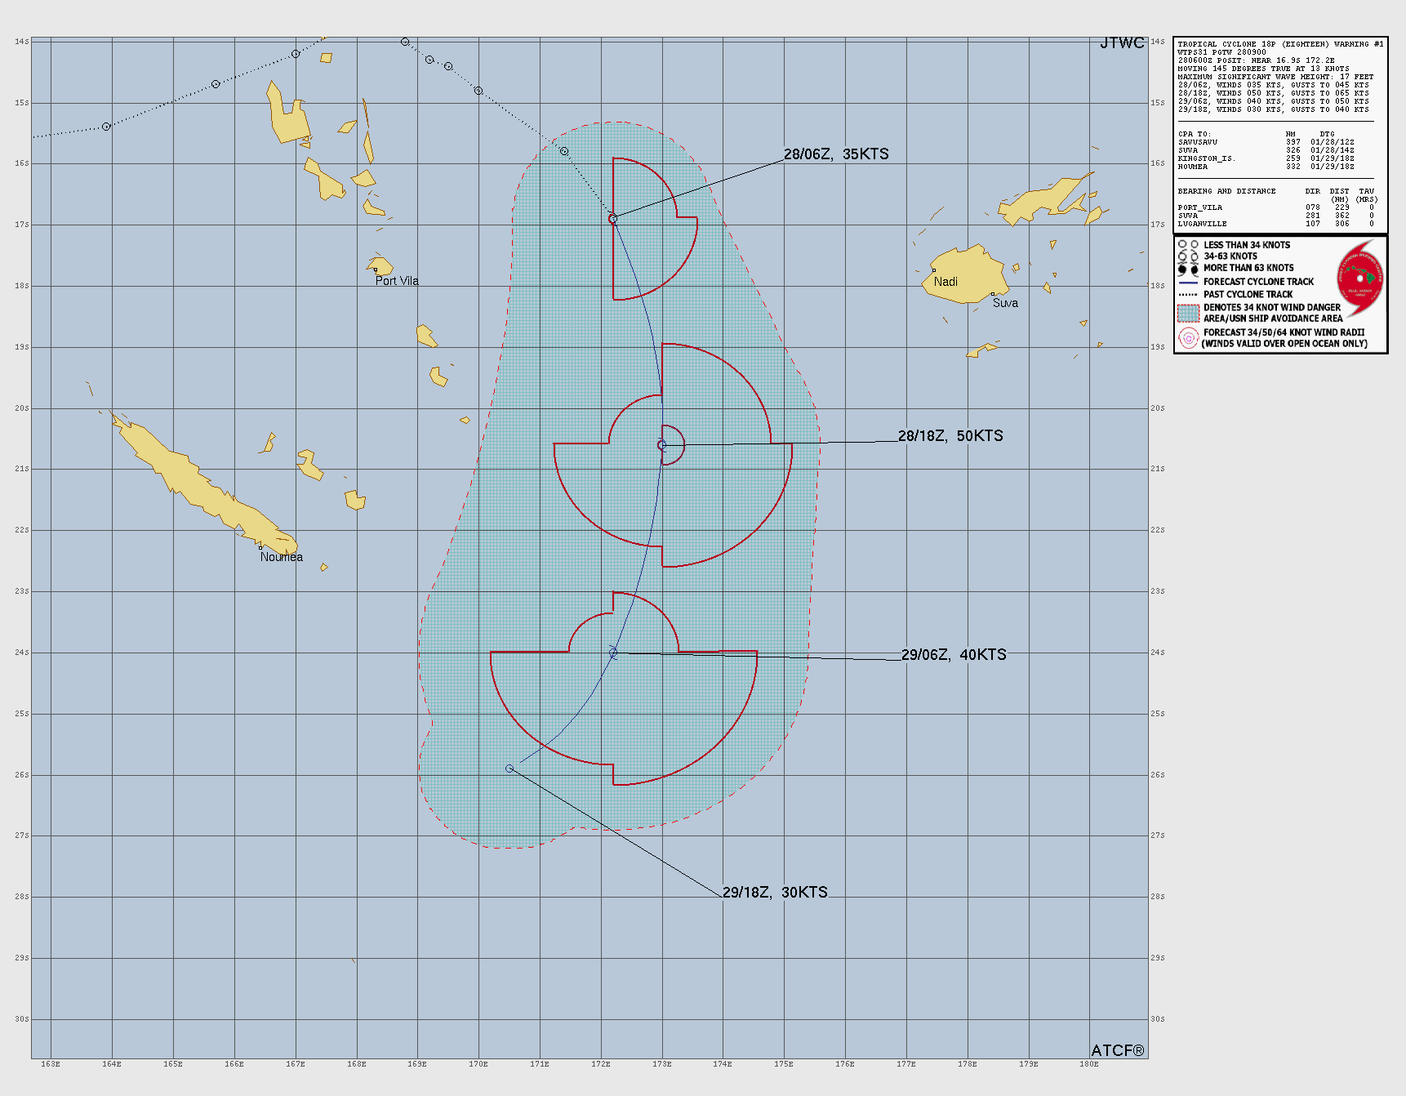Click the forecast wind radii spiral legend icon
1406x1096 pixels.
[1189, 337]
